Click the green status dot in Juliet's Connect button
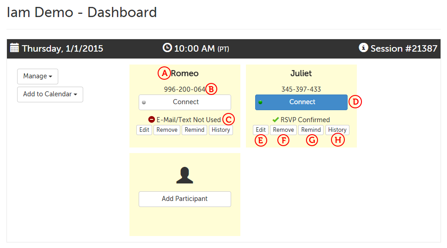 coord(260,102)
